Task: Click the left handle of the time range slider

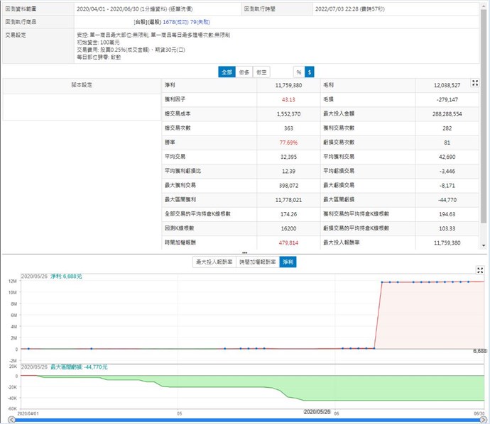Action: pyautogui.click(x=10, y=420)
